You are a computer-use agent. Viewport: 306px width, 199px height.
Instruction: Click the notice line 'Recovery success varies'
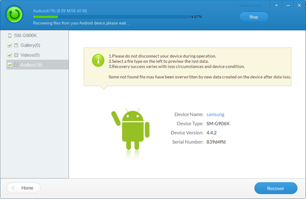[176, 67]
